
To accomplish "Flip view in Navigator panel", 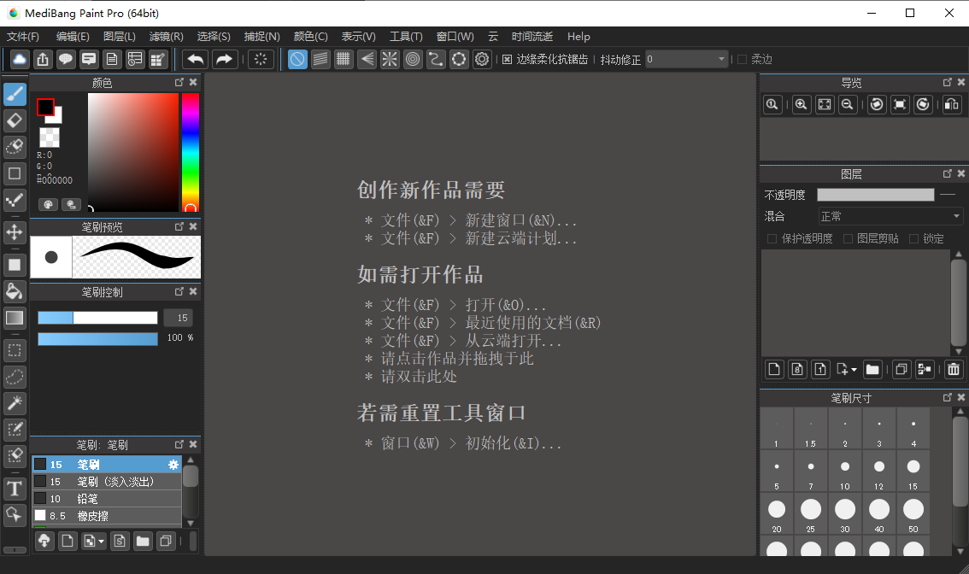I will [x=952, y=104].
